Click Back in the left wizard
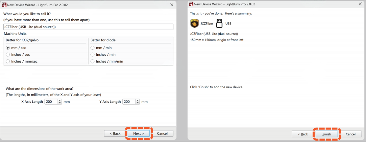366x142 pixels. click(x=115, y=133)
